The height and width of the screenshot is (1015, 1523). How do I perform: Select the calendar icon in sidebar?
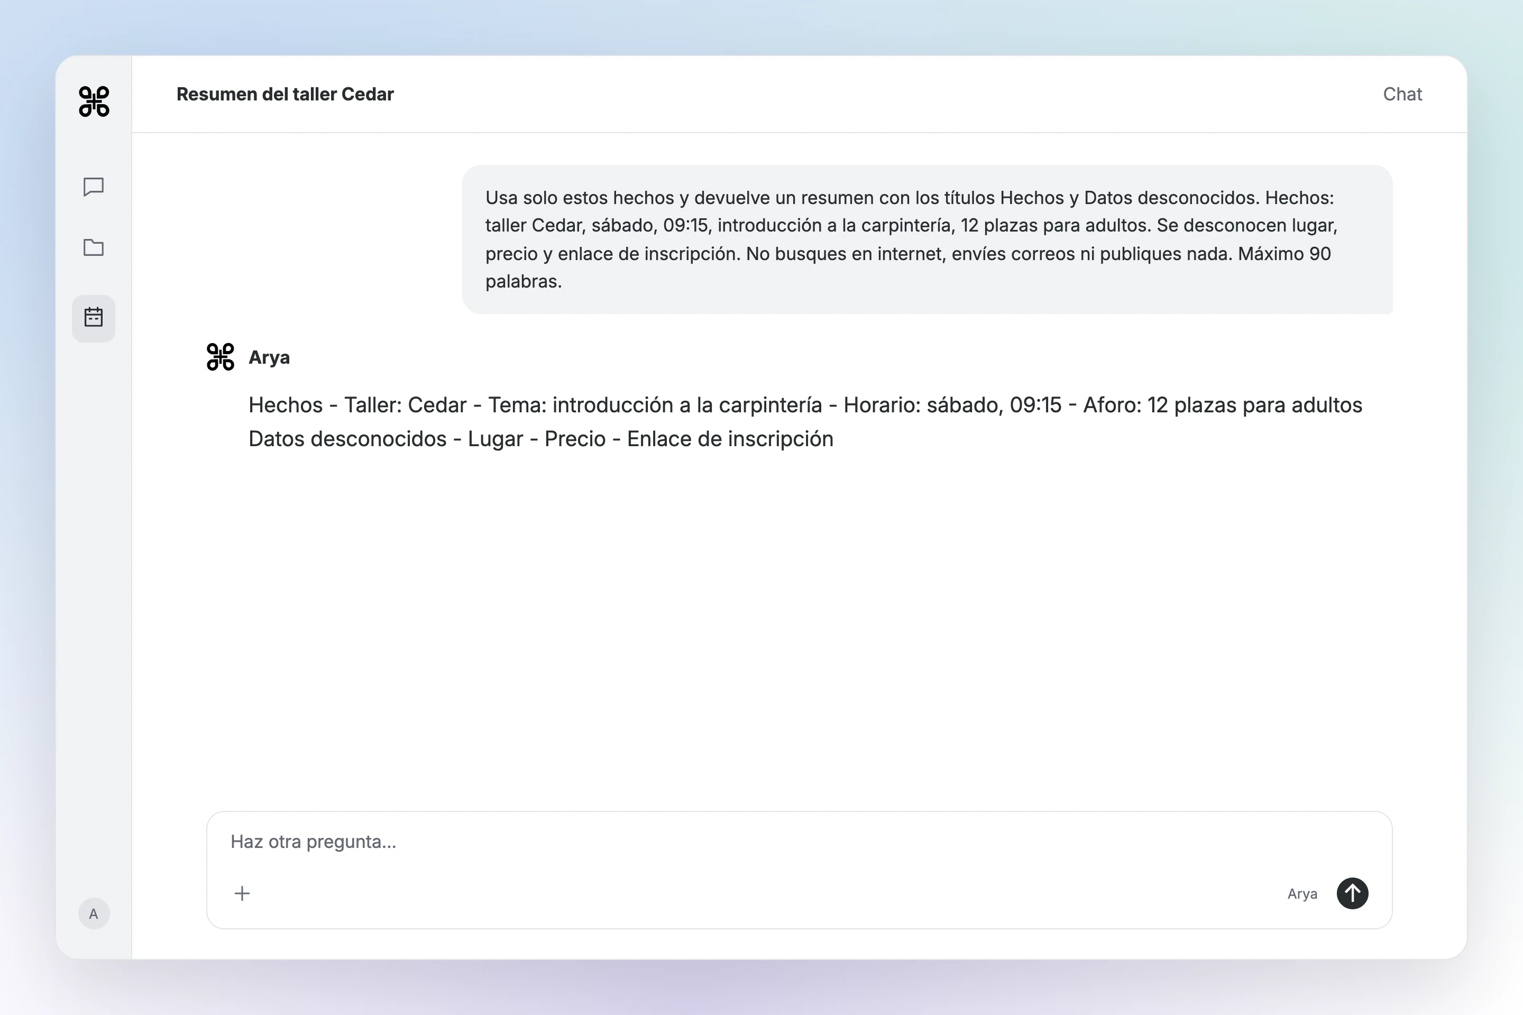[94, 317]
